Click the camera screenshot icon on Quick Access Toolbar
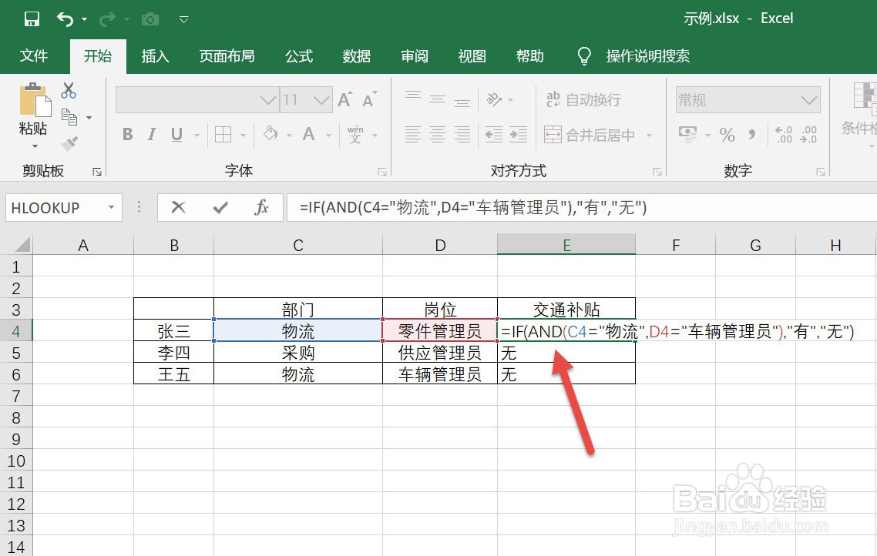The width and height of the screenshot is (877, 556). pyautogui.click(x=150, y=18)
